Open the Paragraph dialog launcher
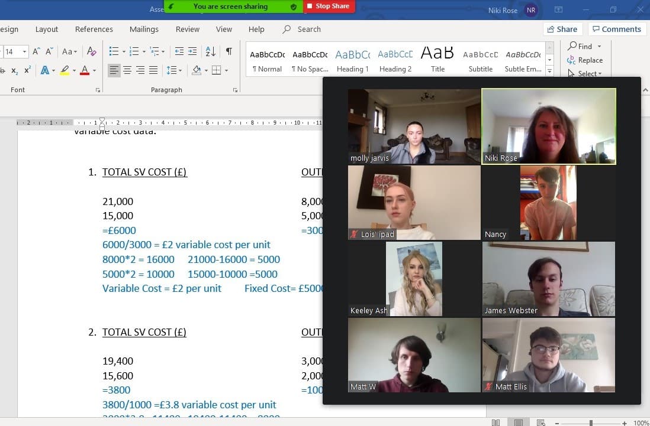 (x=235, y=90)
